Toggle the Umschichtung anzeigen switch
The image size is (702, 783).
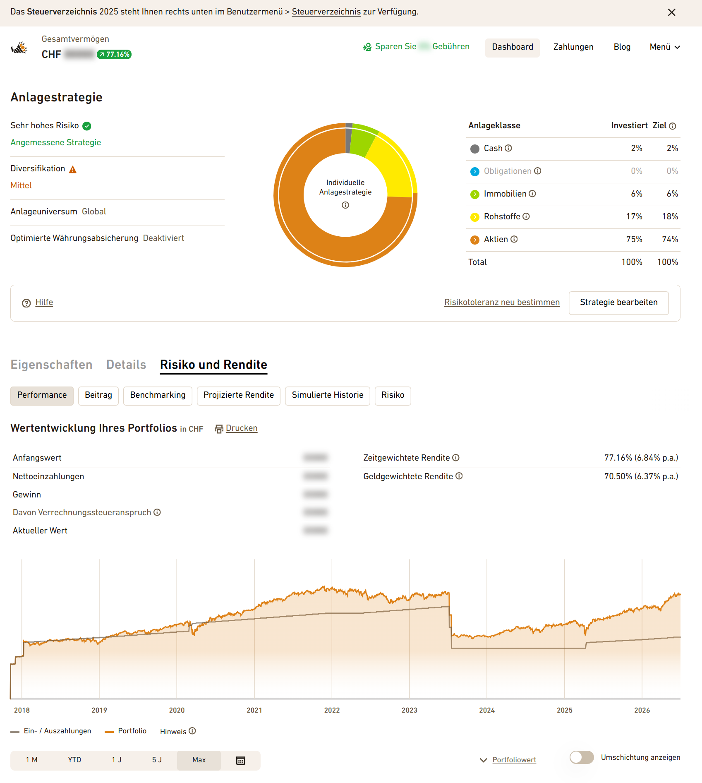click(x=582, y=757)
